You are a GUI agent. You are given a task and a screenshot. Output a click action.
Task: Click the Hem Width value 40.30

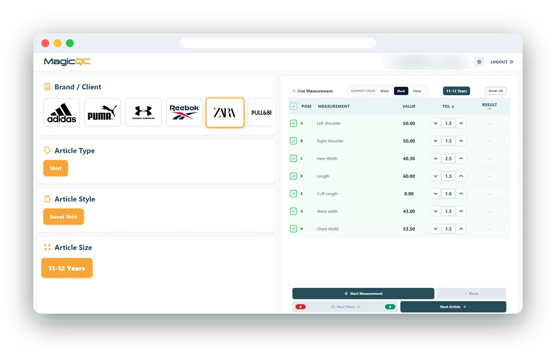click(409, 159)
